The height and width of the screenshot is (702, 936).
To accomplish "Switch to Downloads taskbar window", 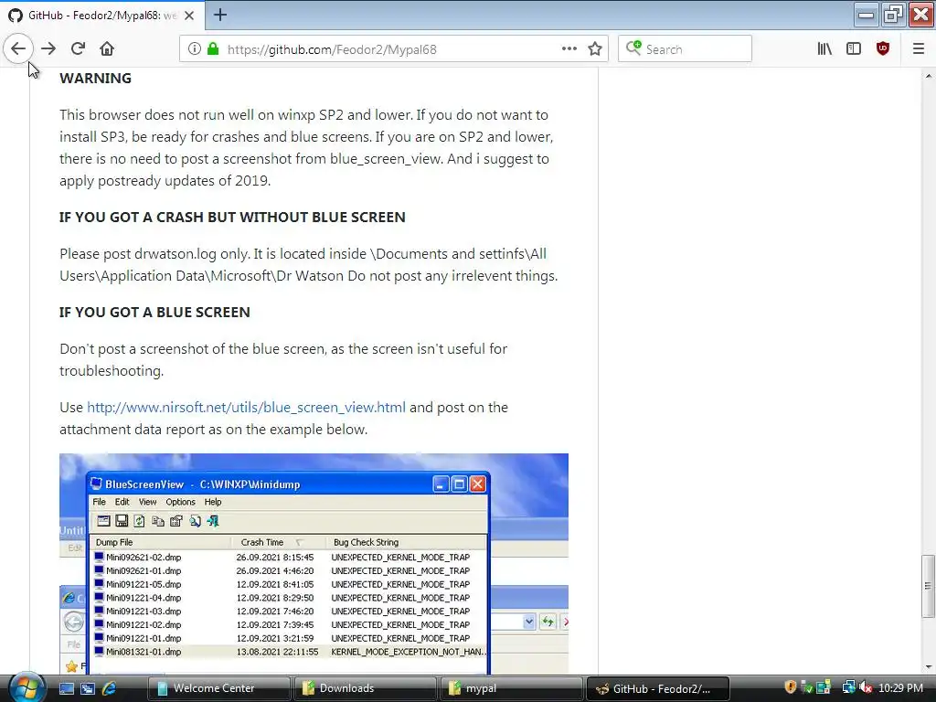I will [x=365, y=688].
